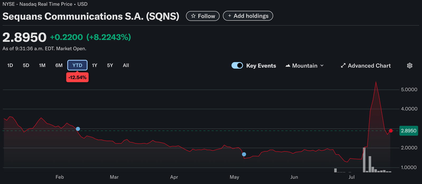Image resolution: width=422 pixels, height=184 pixels.
Task: Select the All time range
Action: tap(126, 65)
